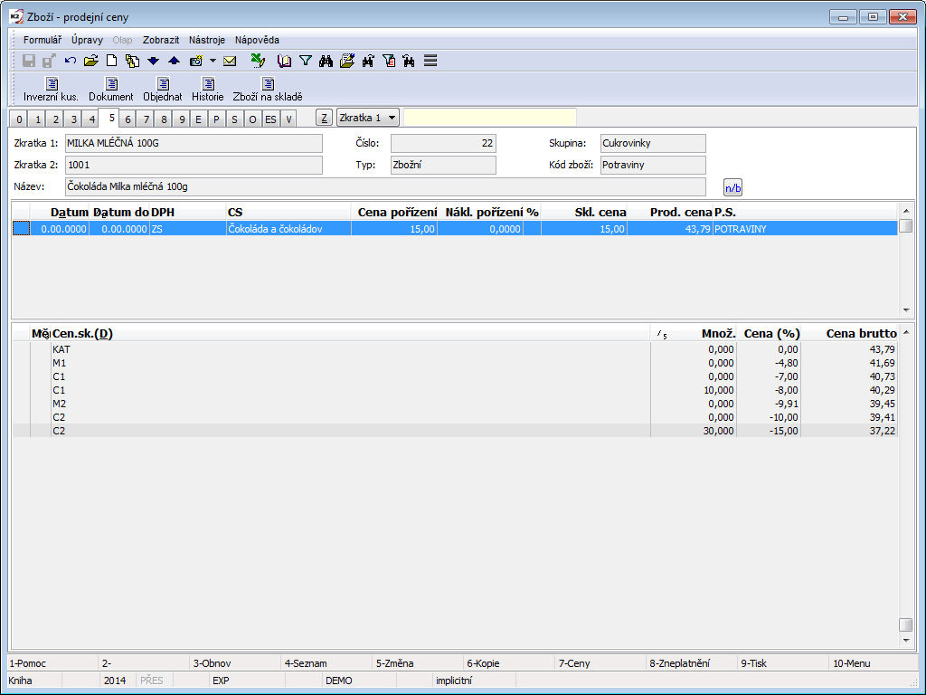Open the Zobrazit menu

pos(161,40)
